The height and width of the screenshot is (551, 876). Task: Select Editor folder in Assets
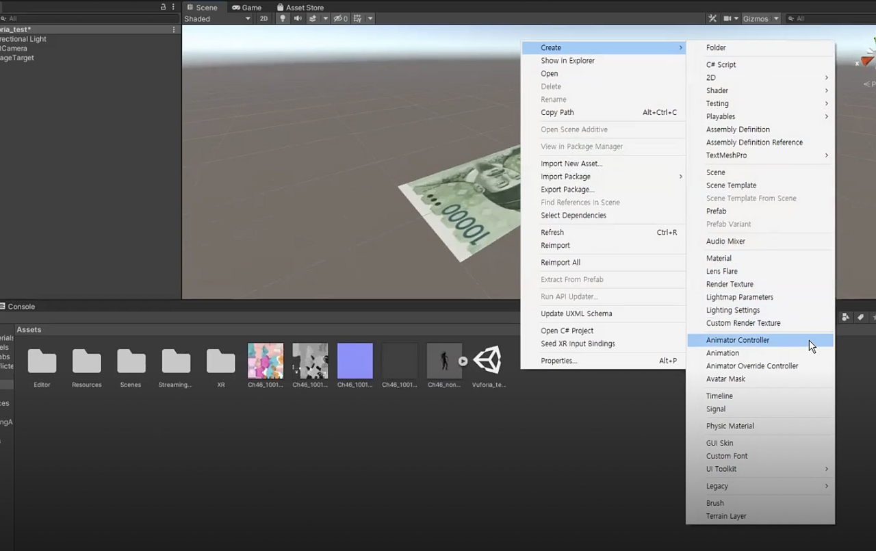pos(42,361)
